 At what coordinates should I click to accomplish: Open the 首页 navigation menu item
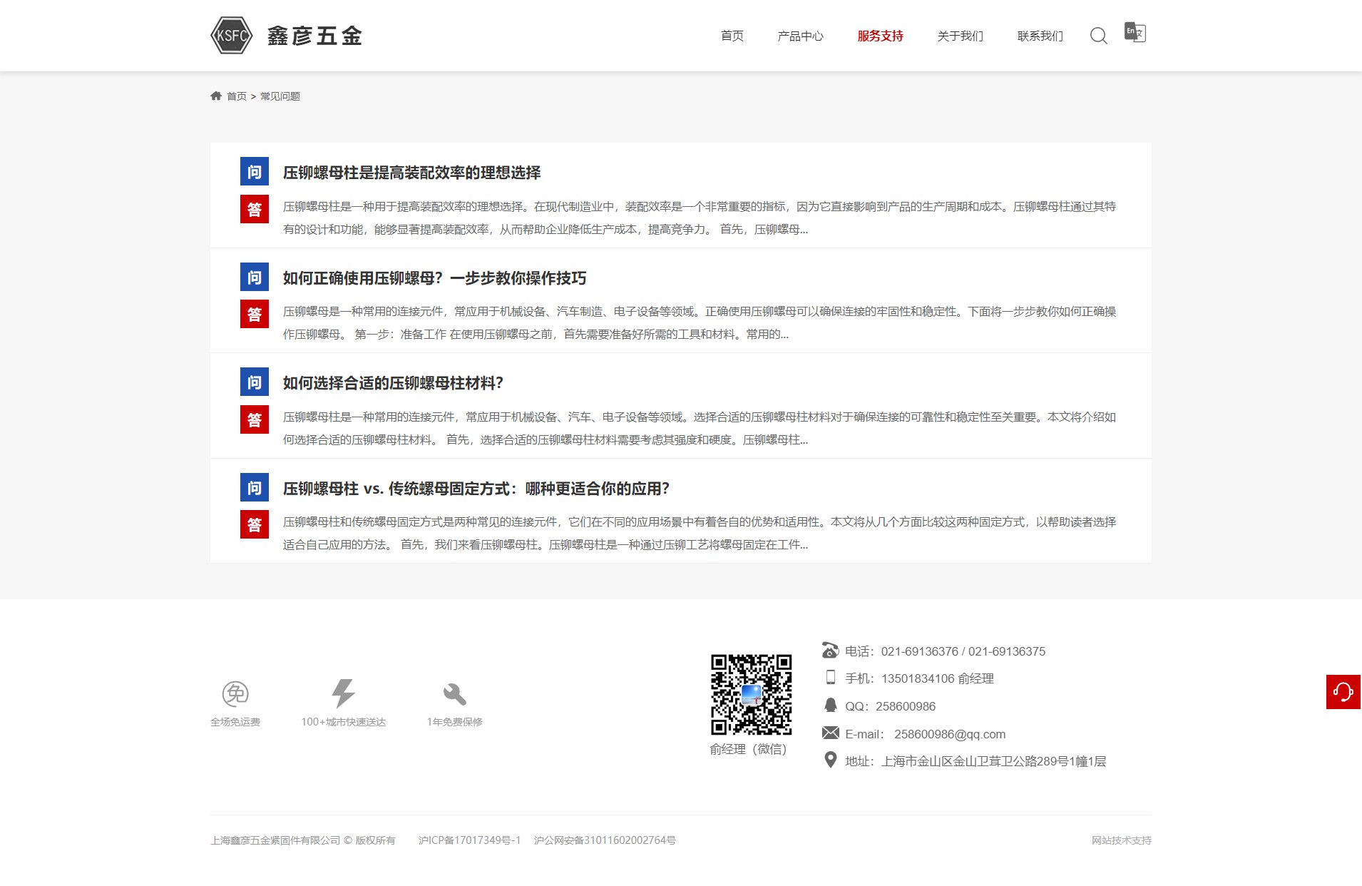click(732, 36)
